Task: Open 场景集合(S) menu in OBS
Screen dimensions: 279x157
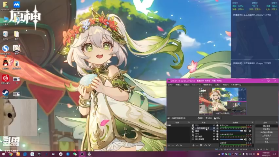Action: pos(208,85)
